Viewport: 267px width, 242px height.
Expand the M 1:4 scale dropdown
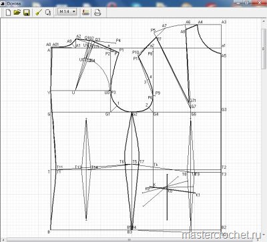pos(74,11)
